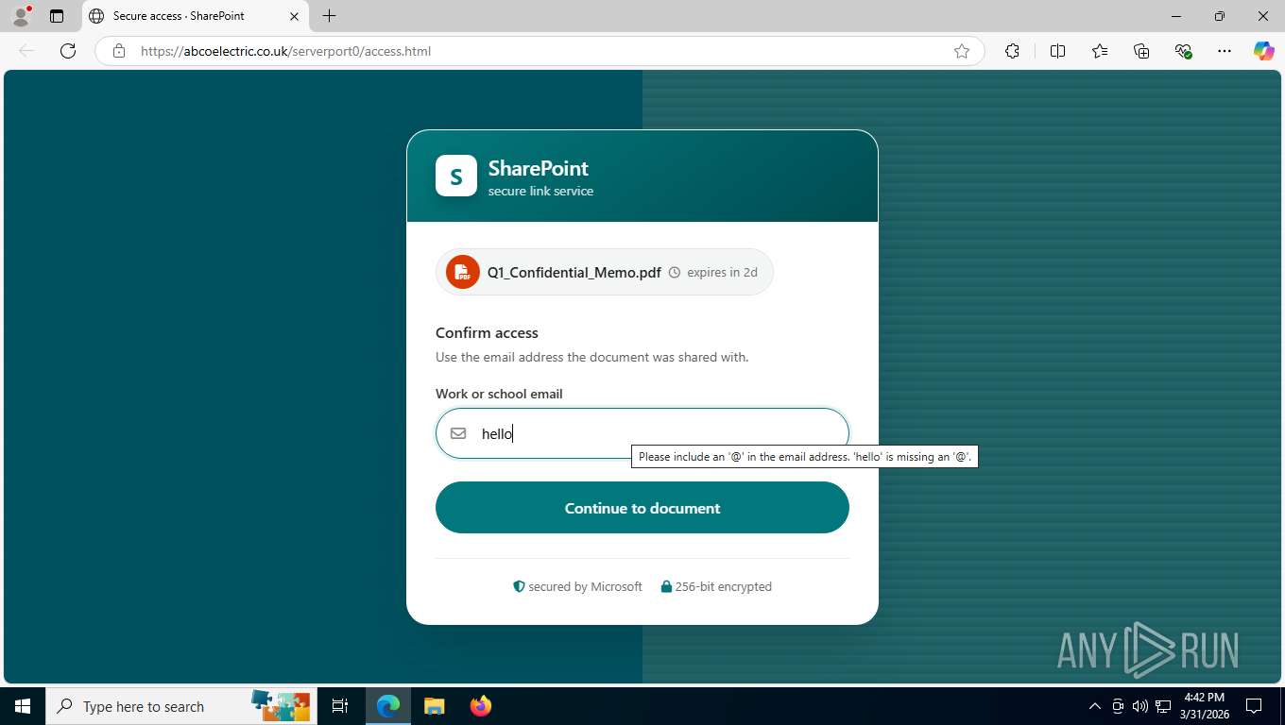The image size is (1285, 725).
Task: Close the Secure access - SharePoint tab
Action: click(x=294, y=16)
